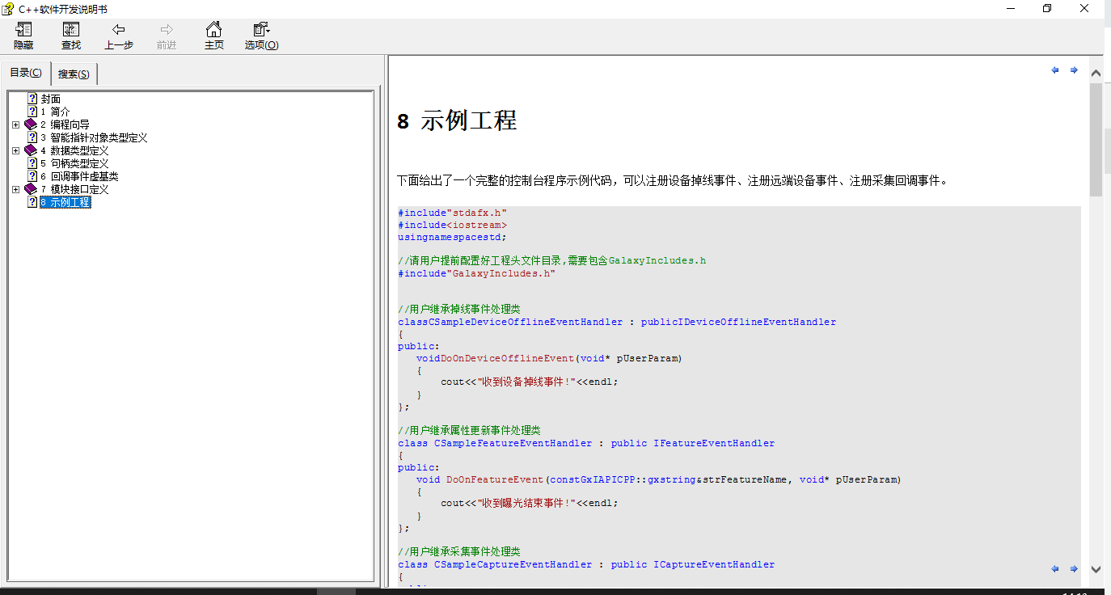This screenshot has height=595, width=1111.
Task: Click the content pane scrollbar thumb
Action: pos(1096,139)
